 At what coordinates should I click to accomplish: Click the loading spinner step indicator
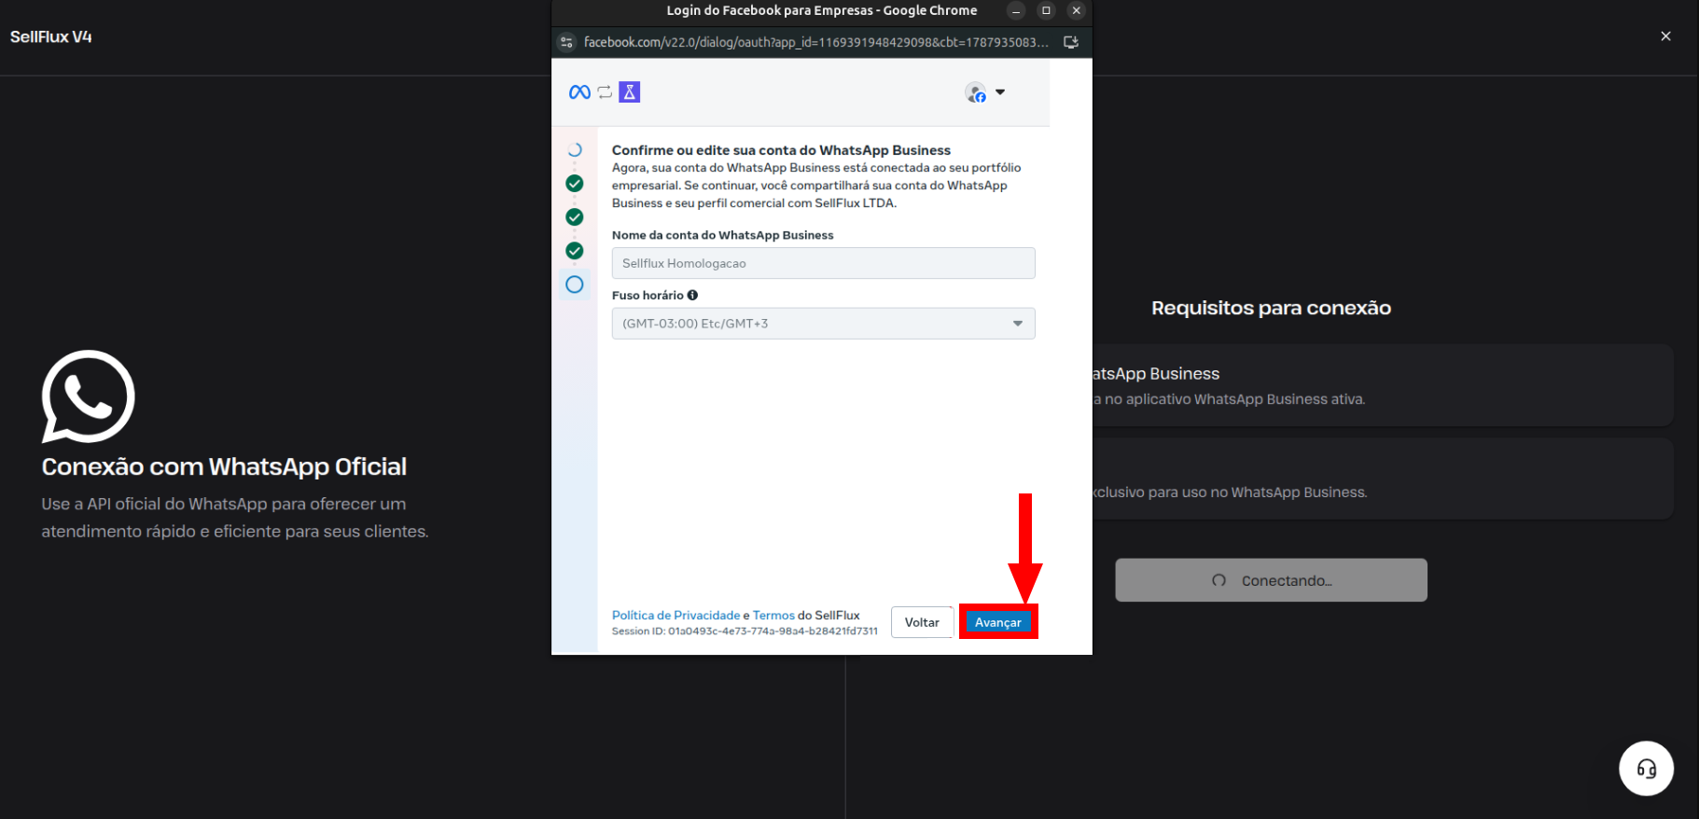click(575, 149)
